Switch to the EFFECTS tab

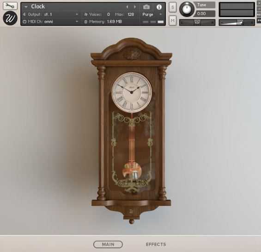click(156, 244)
